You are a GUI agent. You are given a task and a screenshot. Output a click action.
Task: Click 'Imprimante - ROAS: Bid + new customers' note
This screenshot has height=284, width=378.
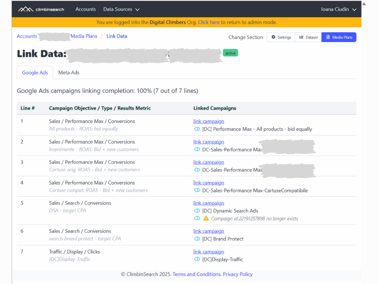click(94, 149)
